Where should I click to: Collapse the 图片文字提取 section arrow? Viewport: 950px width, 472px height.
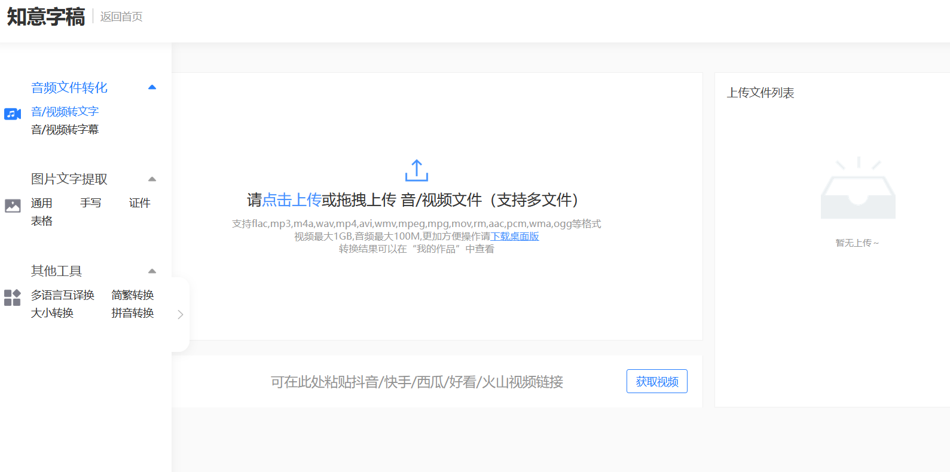point(152,179)
